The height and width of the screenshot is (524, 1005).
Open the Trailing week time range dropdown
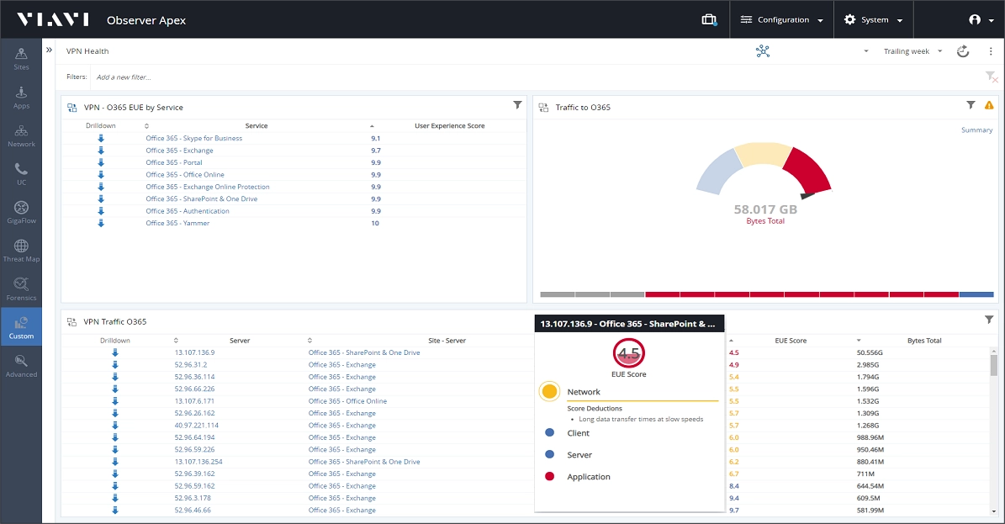(912, 51)
